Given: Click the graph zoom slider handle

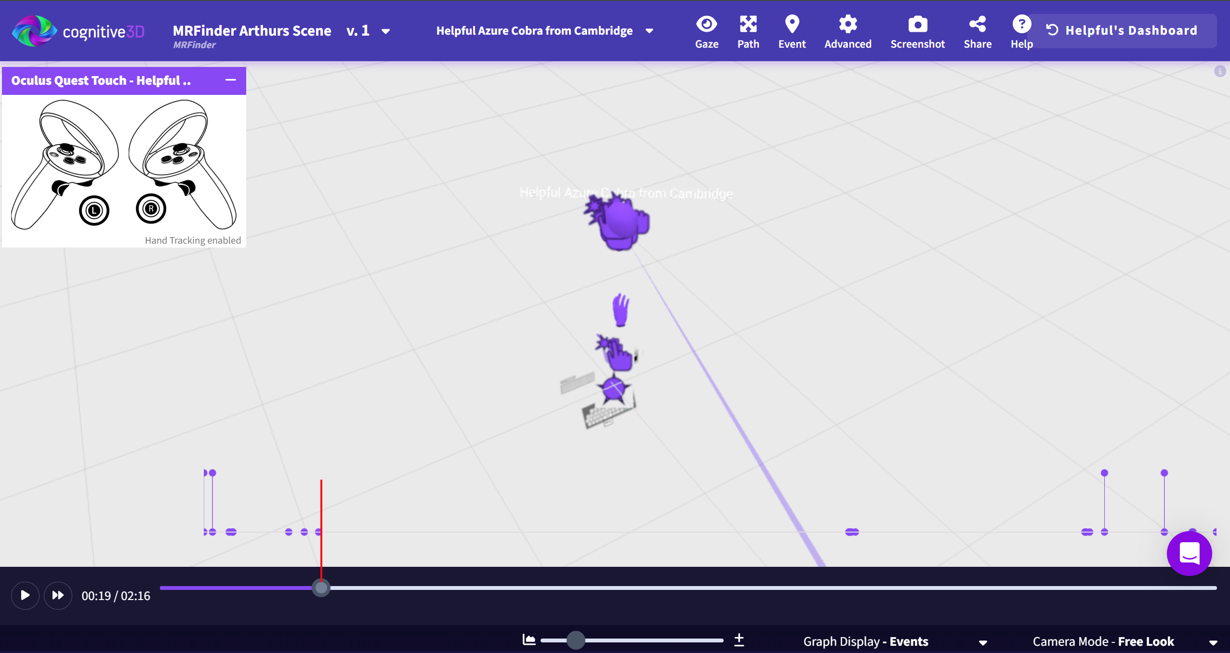Looking at the screenshot, I should pyautogui.click(x=575, y=640).
